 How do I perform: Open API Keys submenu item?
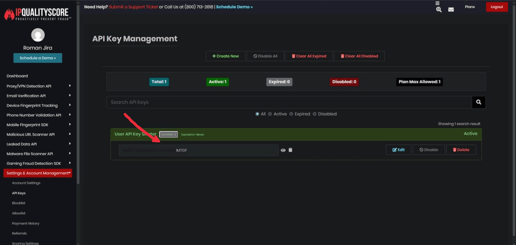point(19,193)
